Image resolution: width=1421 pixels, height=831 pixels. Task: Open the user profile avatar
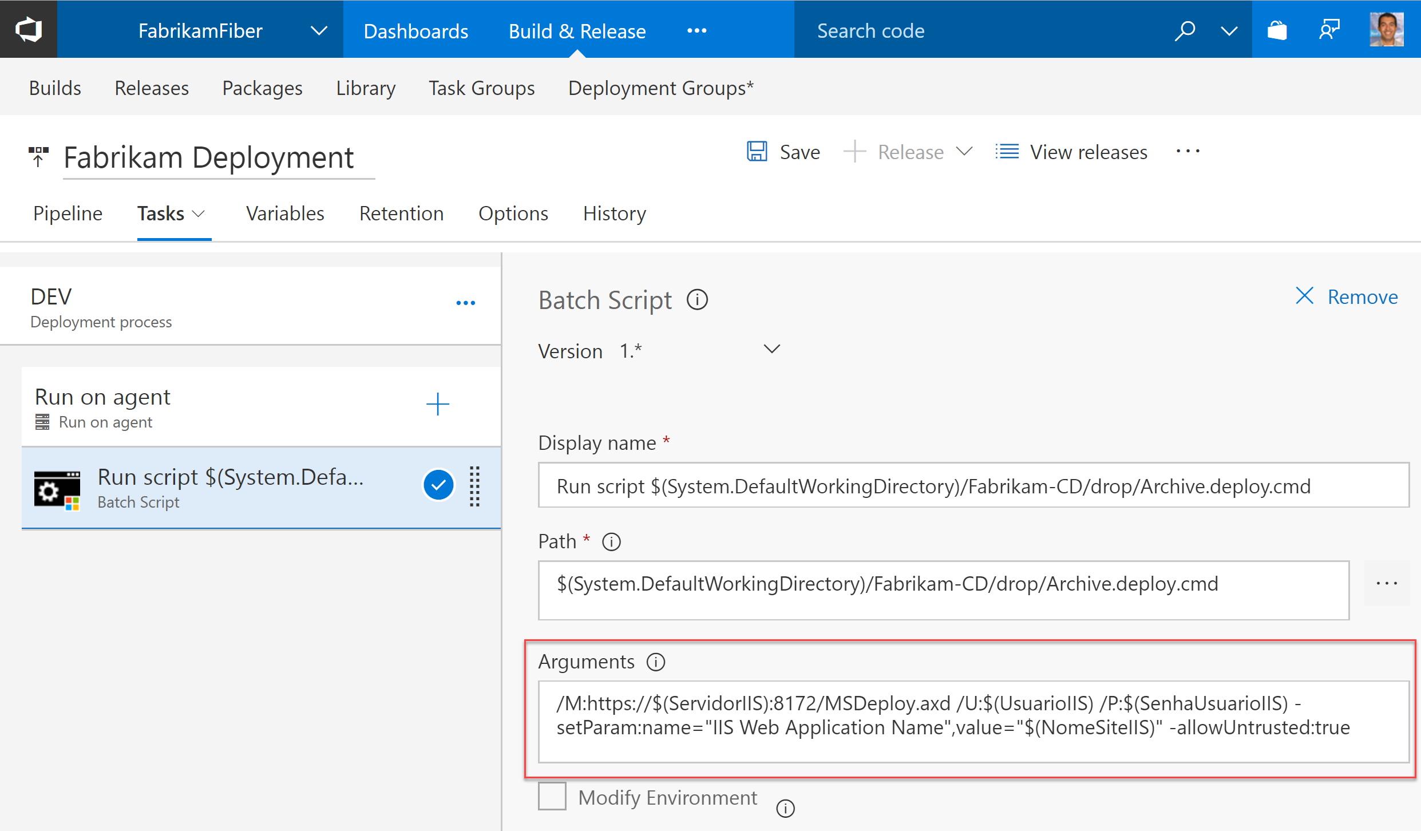pyautogui.click(x=1386, y=30)
